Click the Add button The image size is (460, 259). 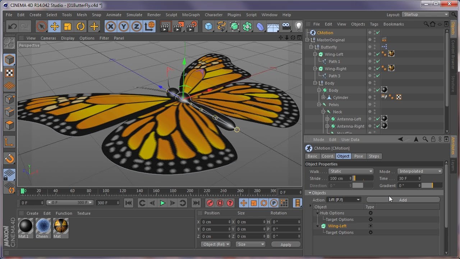pyautogui.click(x=403, y=200)
